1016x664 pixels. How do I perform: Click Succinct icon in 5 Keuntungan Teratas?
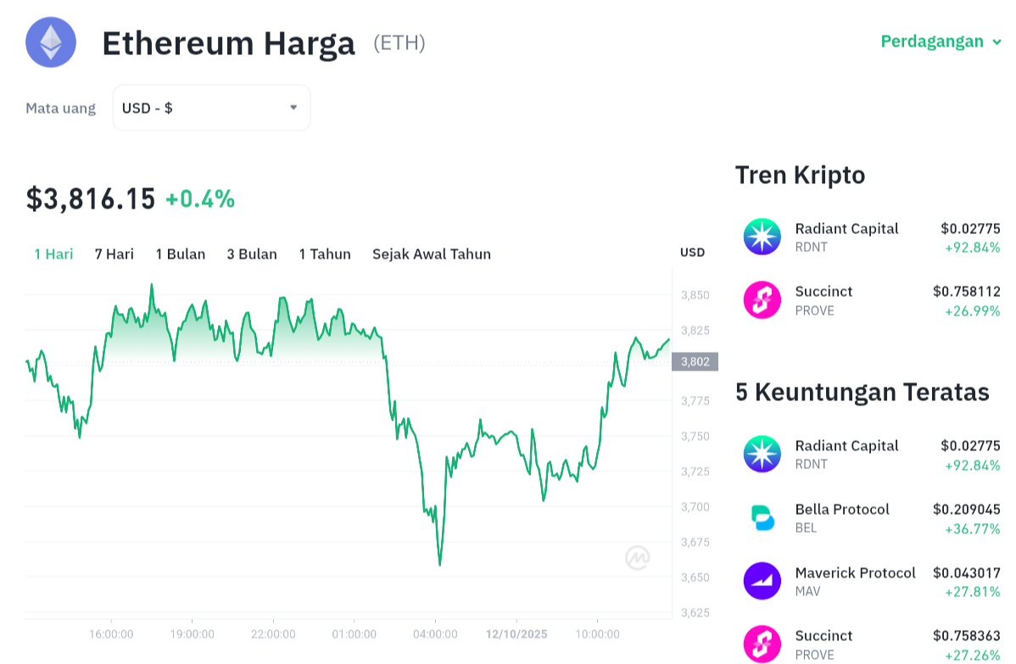pos(762,644)
